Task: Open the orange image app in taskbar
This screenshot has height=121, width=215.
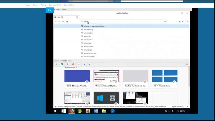Action: (88, 111)
